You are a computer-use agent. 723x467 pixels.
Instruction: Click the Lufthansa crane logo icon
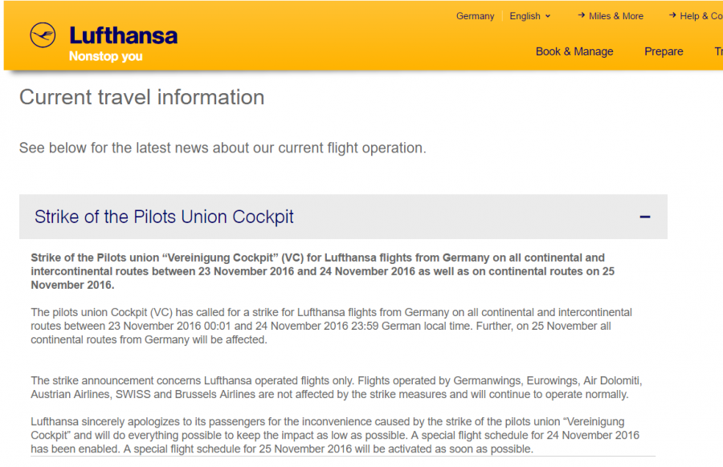tap(43, 35)
